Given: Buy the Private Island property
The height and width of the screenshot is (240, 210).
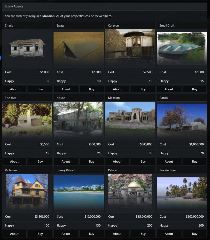Looking at the screenshot, I should point(195,234).
